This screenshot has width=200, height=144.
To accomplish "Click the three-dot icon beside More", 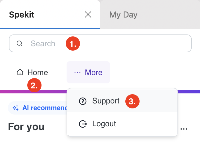I will (77, 72).
